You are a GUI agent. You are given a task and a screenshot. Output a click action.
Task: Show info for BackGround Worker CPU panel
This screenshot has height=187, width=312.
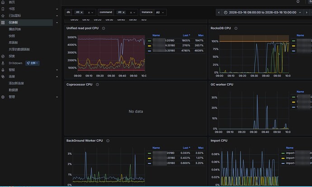click(108, 140)
